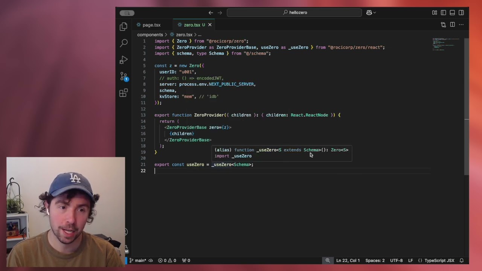Click "@rocicorp/zero/react" on line 2
Screen dimensions: 482x271
pyautogui.click(x=355, y=47)
